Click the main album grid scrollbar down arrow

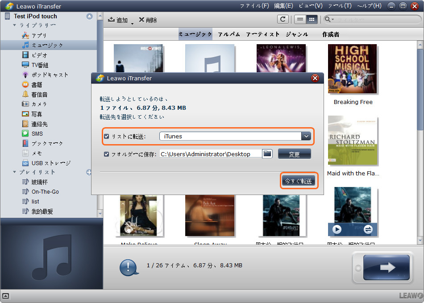pyautogui.click(x=420, y=240)
